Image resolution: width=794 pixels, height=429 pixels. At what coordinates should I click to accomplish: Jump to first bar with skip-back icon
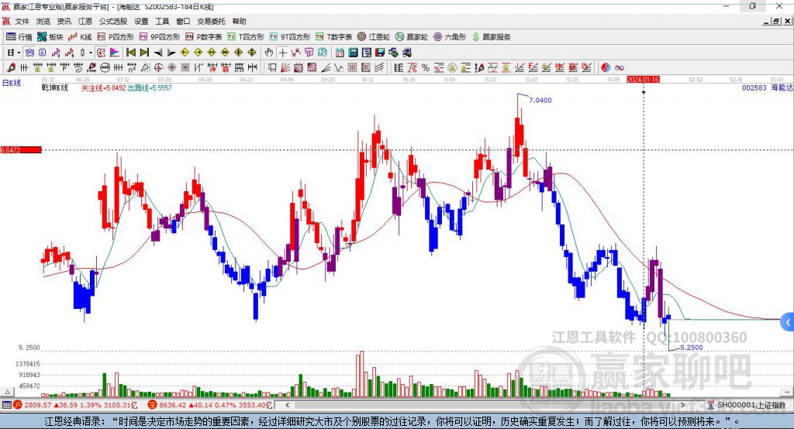pyautogui.click(x=130, y=53)
